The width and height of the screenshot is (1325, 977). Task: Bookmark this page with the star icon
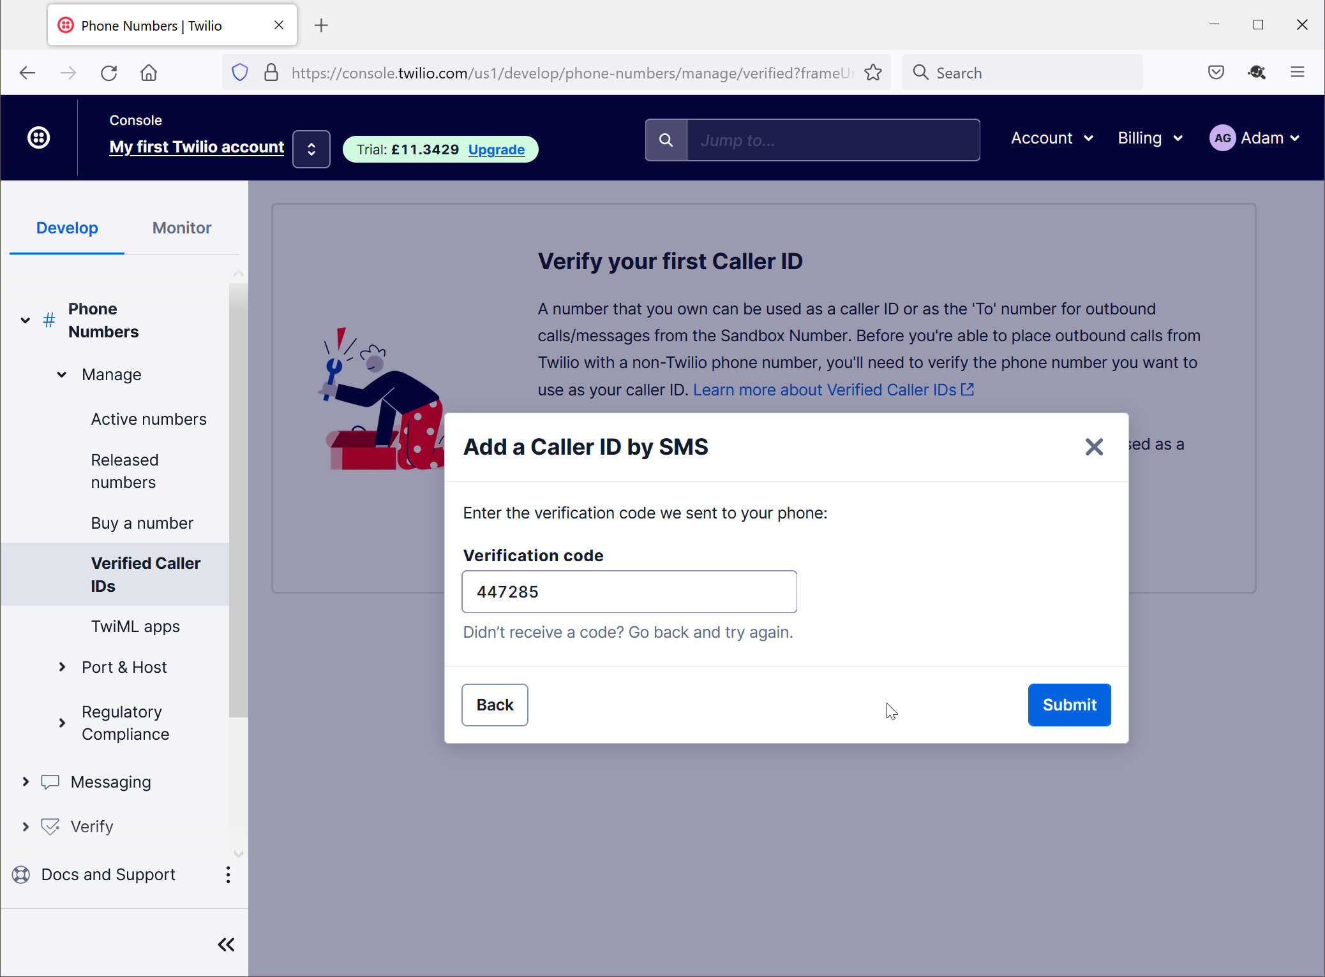click(873, 73)
